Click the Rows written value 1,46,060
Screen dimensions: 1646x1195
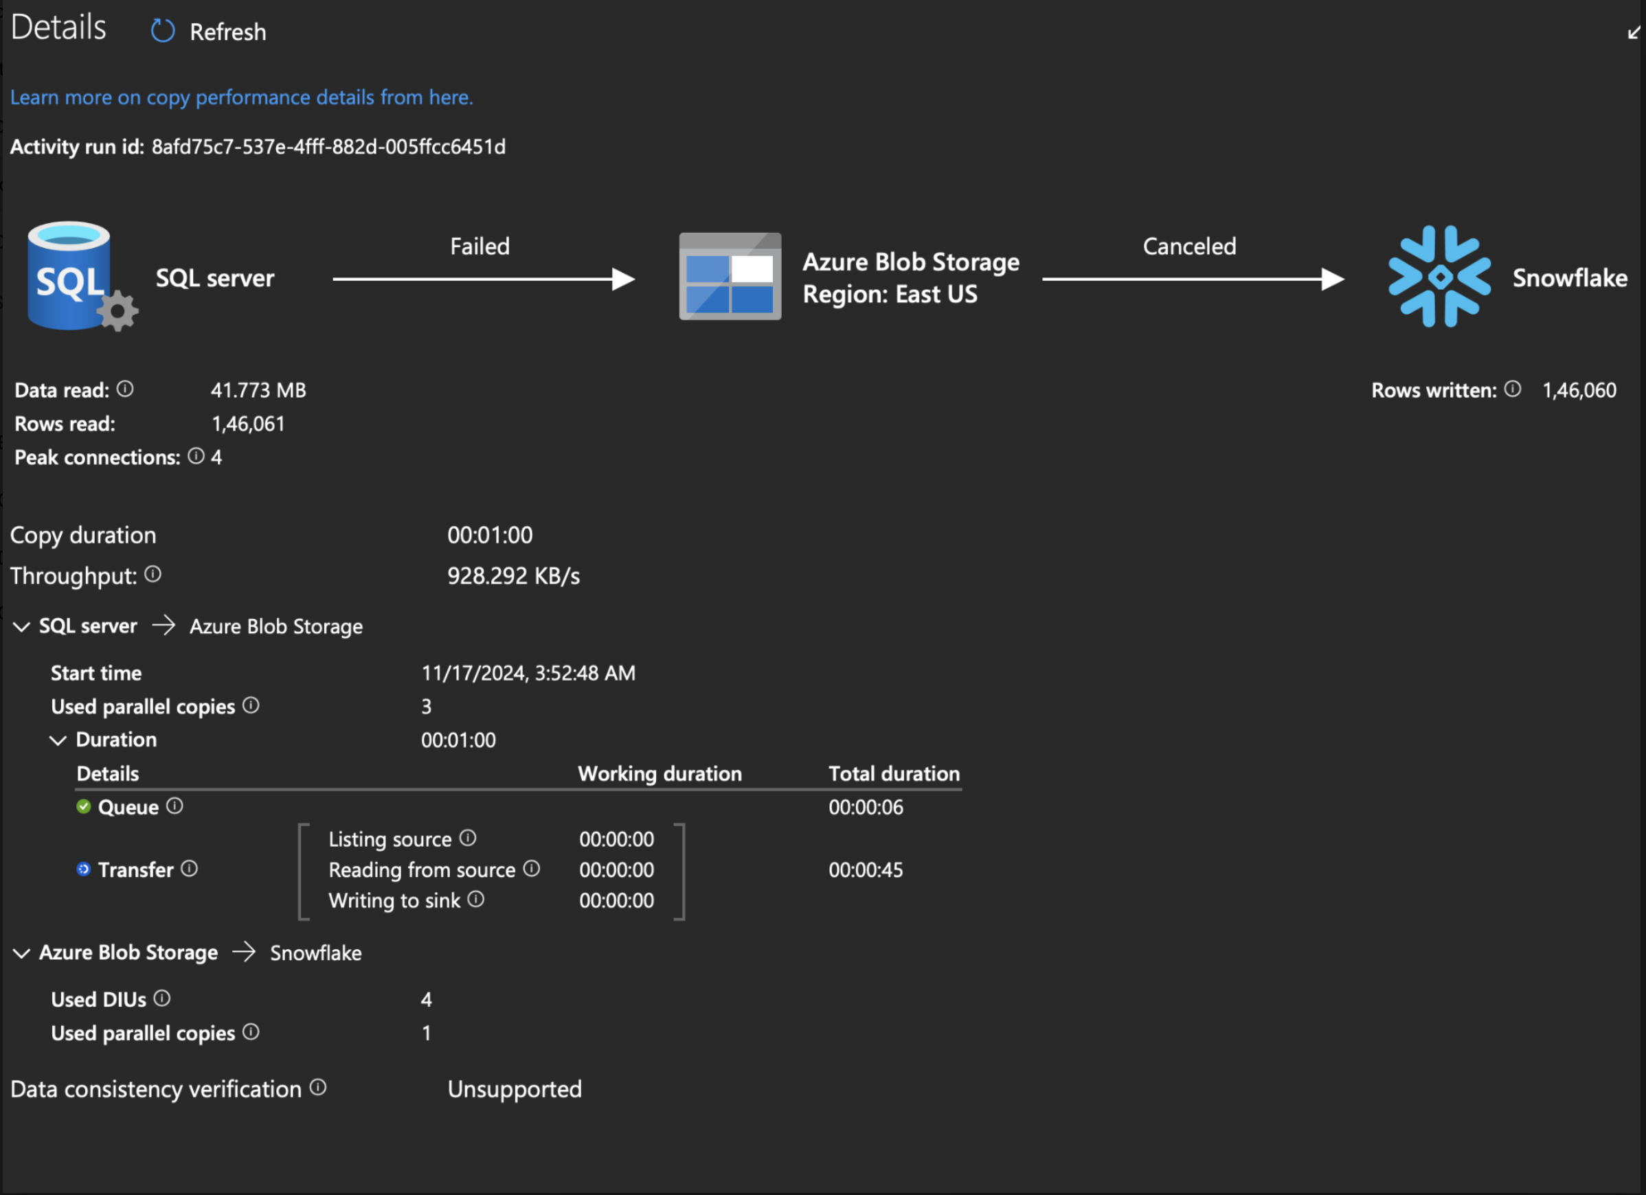tap(1580, 389)
